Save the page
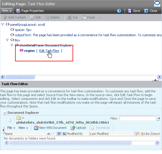 click(x=134, y=11)
